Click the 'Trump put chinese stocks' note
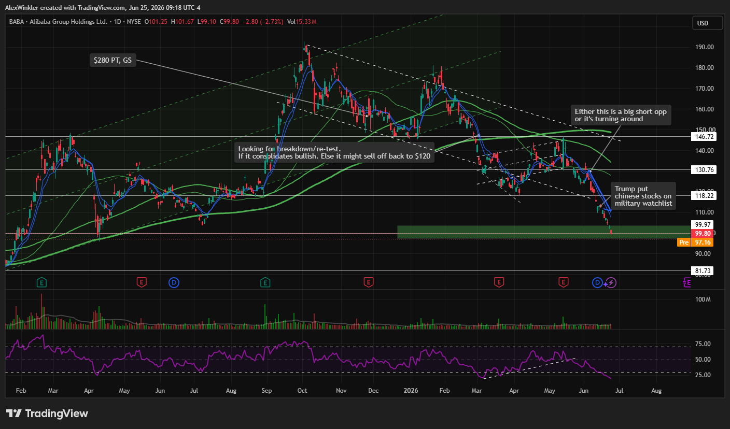730x429 pixels. pos(643,196)
